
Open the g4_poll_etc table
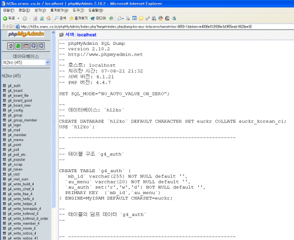click(17, 154)
